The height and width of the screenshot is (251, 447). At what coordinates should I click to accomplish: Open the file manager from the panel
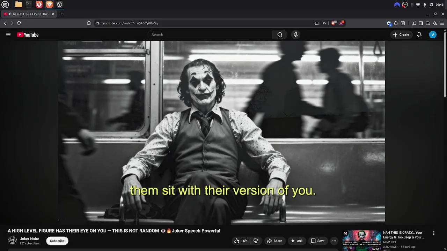click(x=19, y=5)
